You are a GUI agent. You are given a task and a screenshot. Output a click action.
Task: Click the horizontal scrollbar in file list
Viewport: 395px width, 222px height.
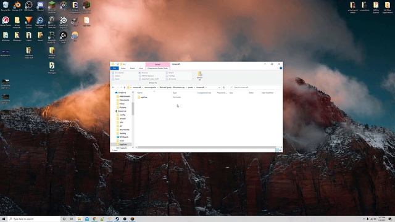coord(207,147)
